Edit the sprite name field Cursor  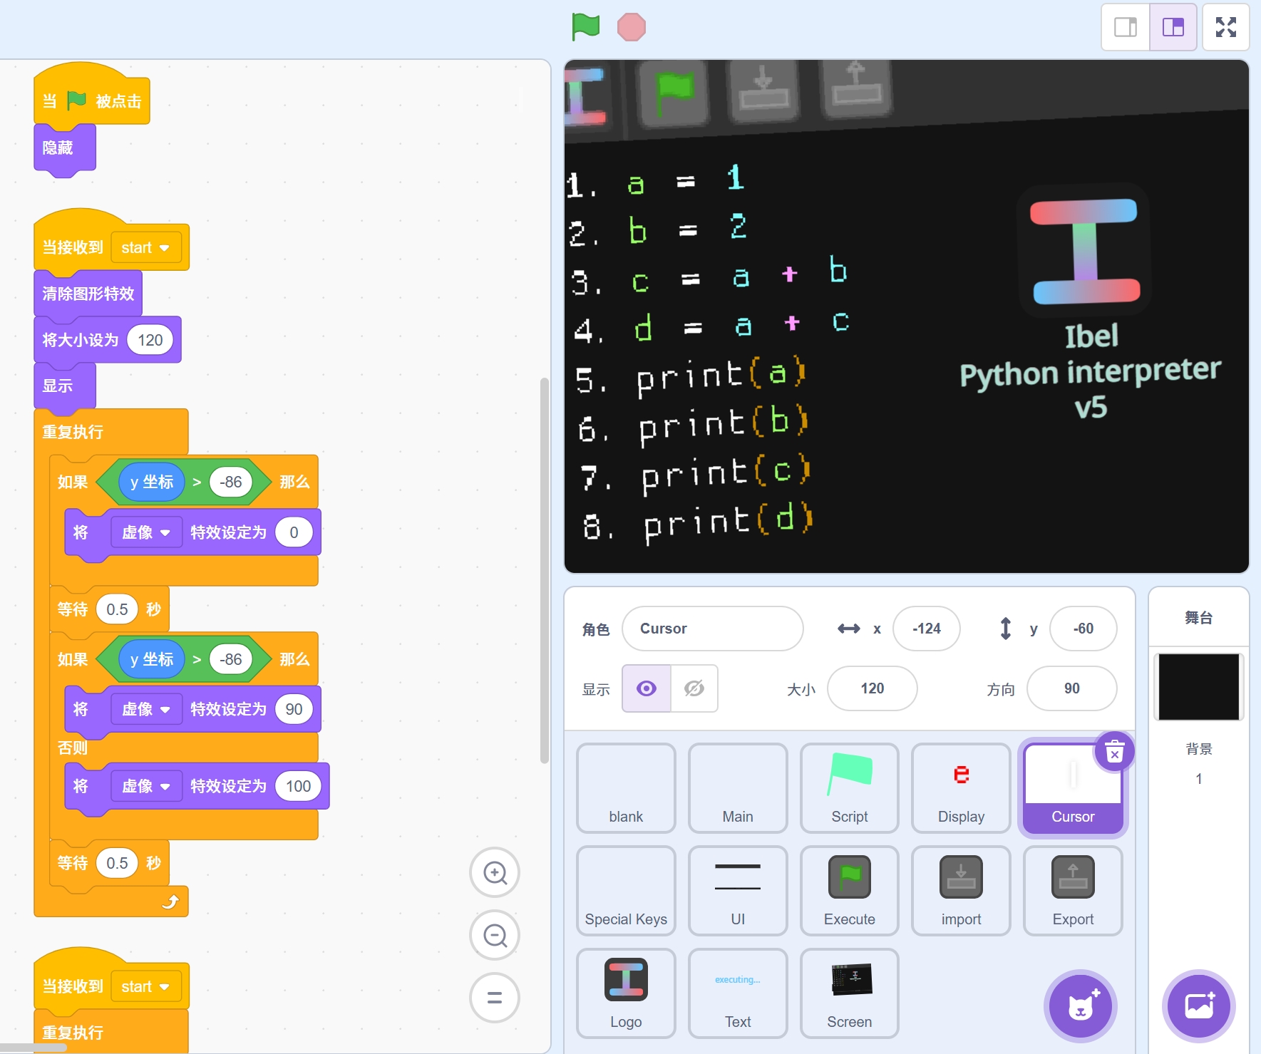pos(712,629)
